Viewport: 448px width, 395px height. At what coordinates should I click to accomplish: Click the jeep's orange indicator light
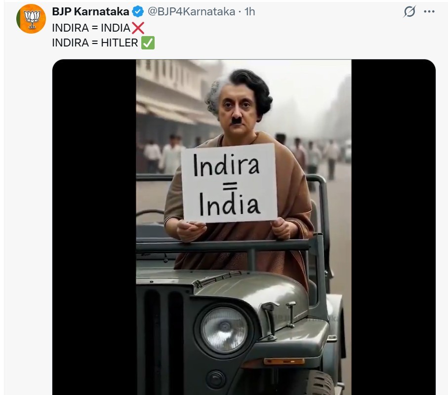pyautogui.click(x=284, y=361)
